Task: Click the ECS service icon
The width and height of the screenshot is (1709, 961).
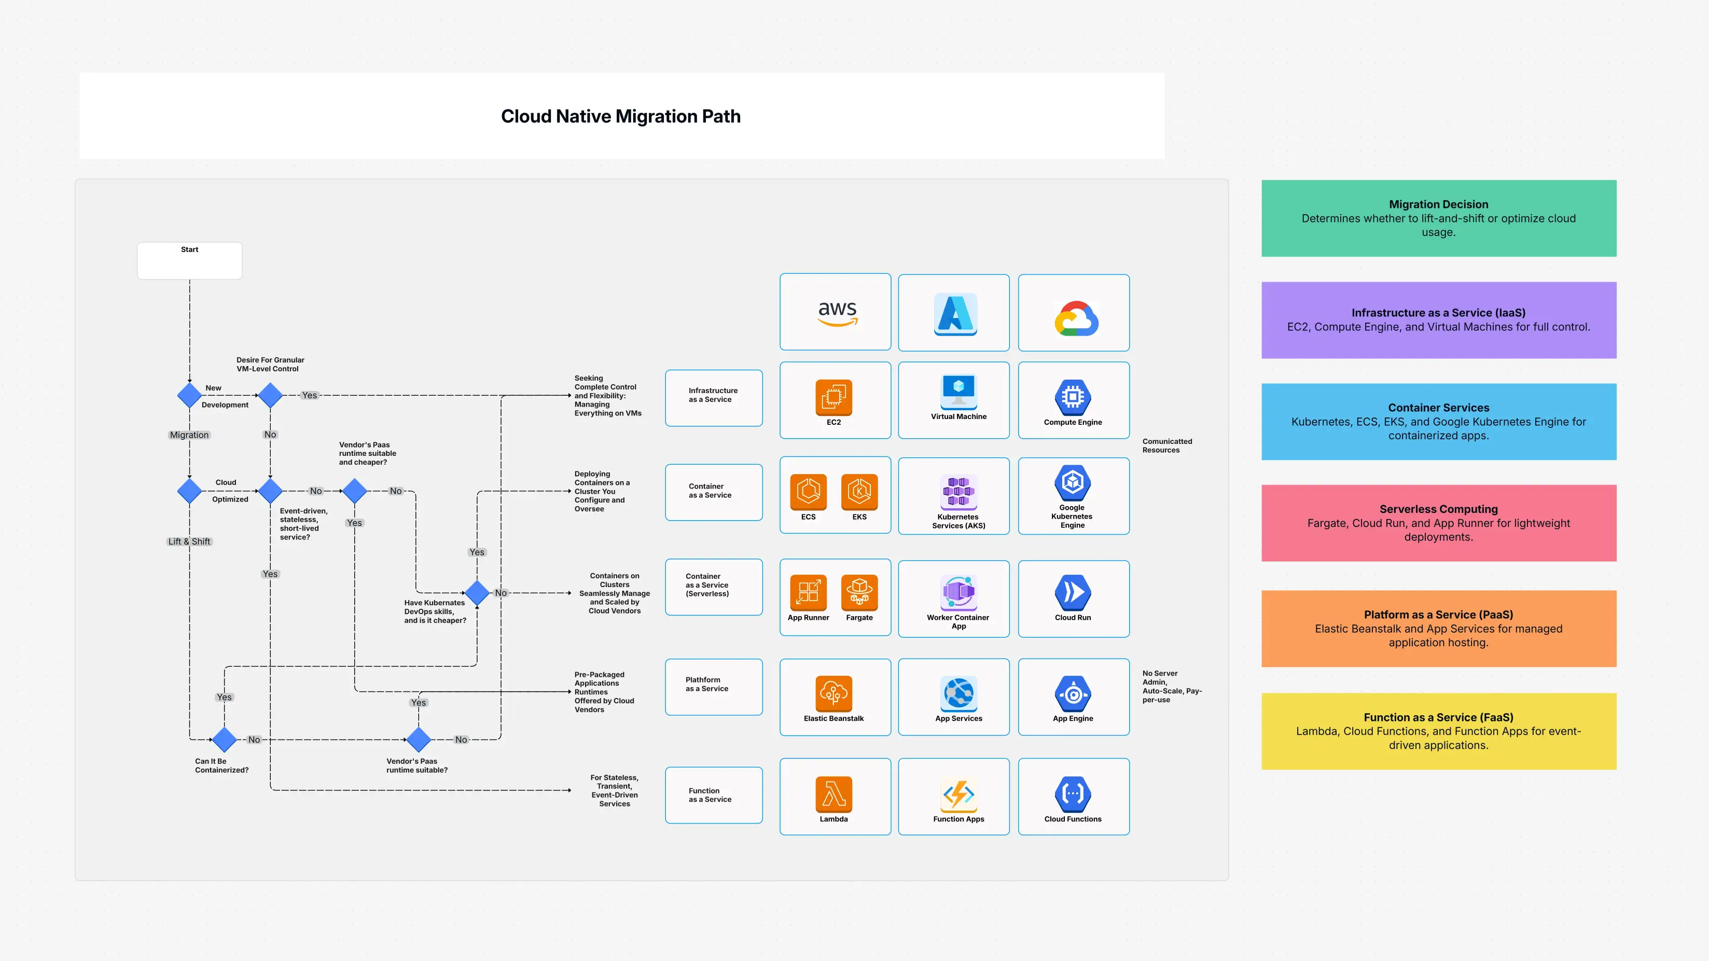Action: [808, 492]
